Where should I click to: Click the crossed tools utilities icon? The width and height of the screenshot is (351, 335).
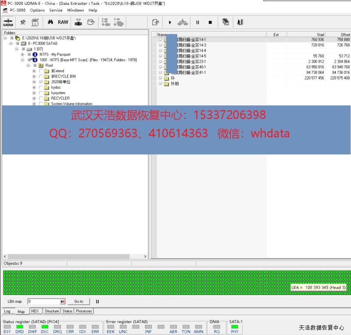click(x=23, y=22)
